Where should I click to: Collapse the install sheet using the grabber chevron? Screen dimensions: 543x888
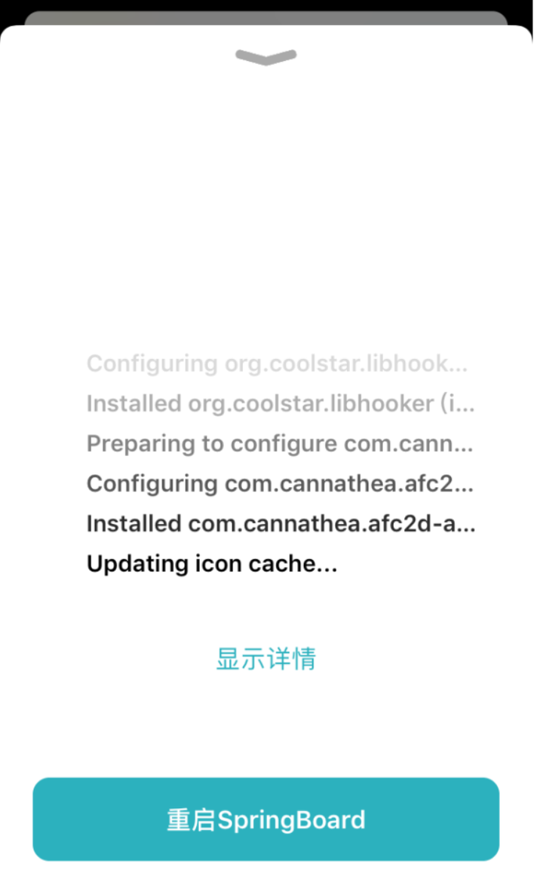click(265, 57)
